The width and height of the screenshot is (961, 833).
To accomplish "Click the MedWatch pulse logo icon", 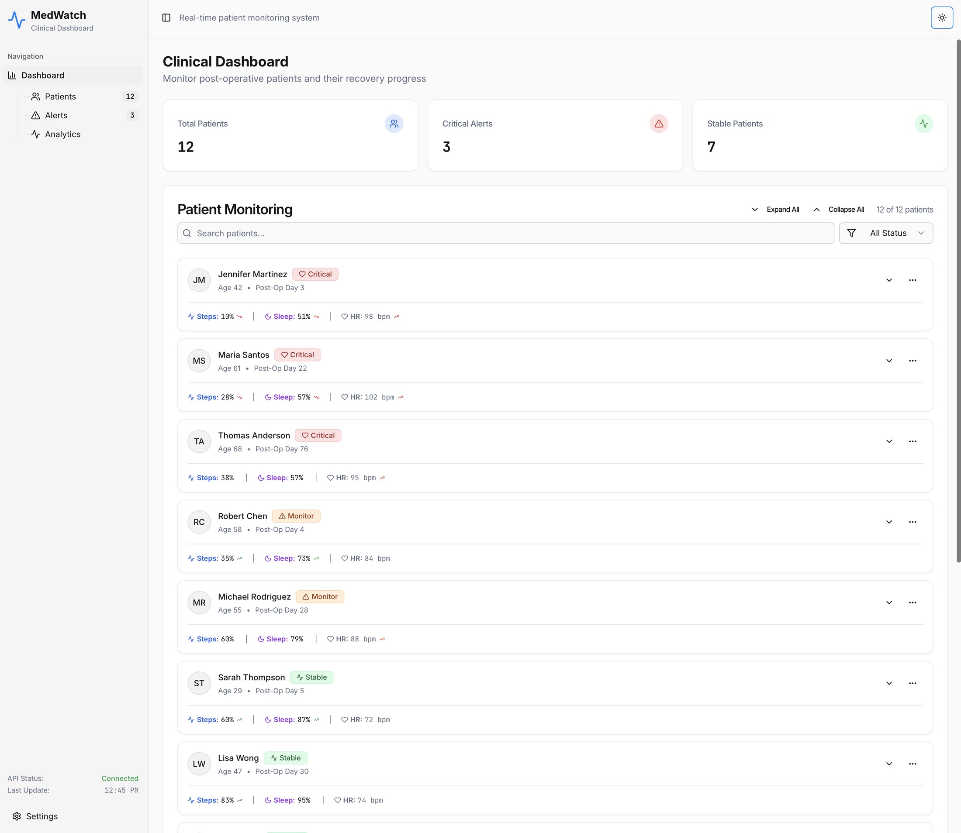I will (17, 21).
